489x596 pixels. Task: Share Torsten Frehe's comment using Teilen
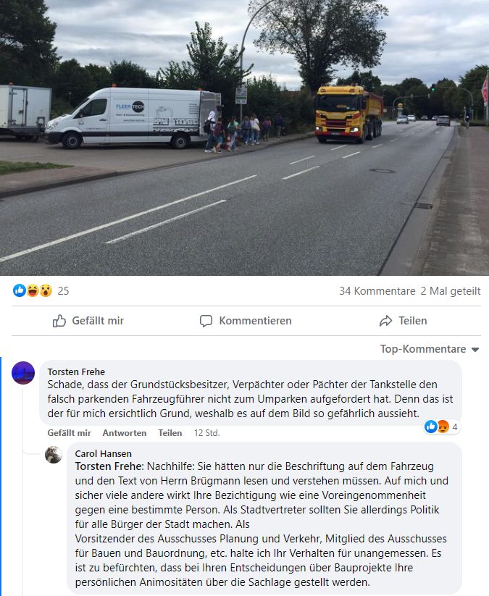(x=170, y=433)
